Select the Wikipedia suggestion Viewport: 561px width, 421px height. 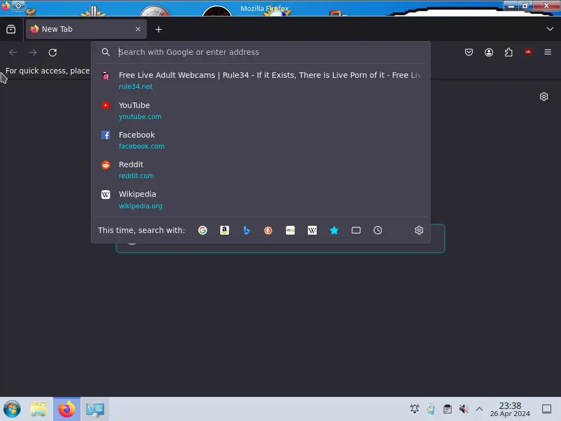coord(260,200)
